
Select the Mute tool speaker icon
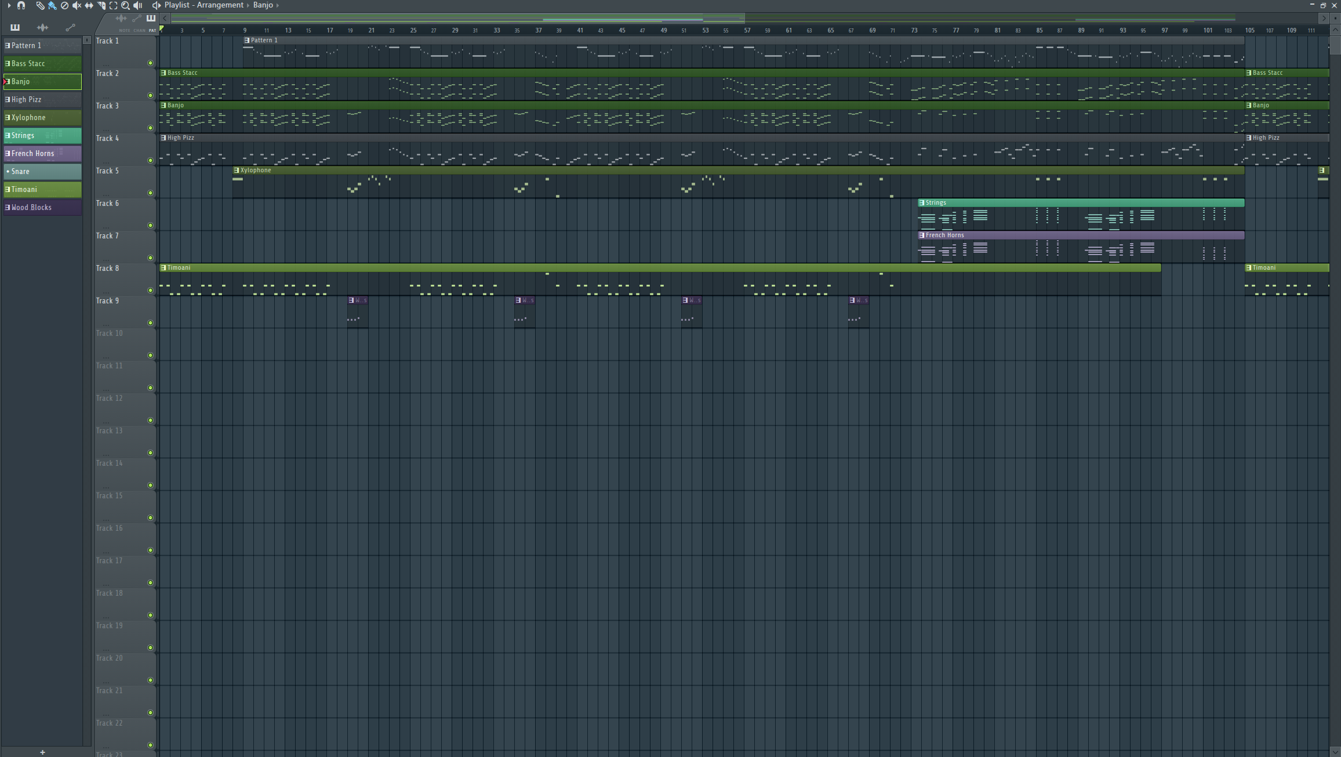[x=77, y=5]
